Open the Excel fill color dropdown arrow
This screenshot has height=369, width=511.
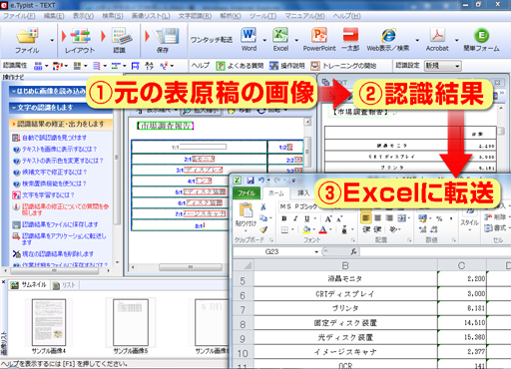click(314, 229)
